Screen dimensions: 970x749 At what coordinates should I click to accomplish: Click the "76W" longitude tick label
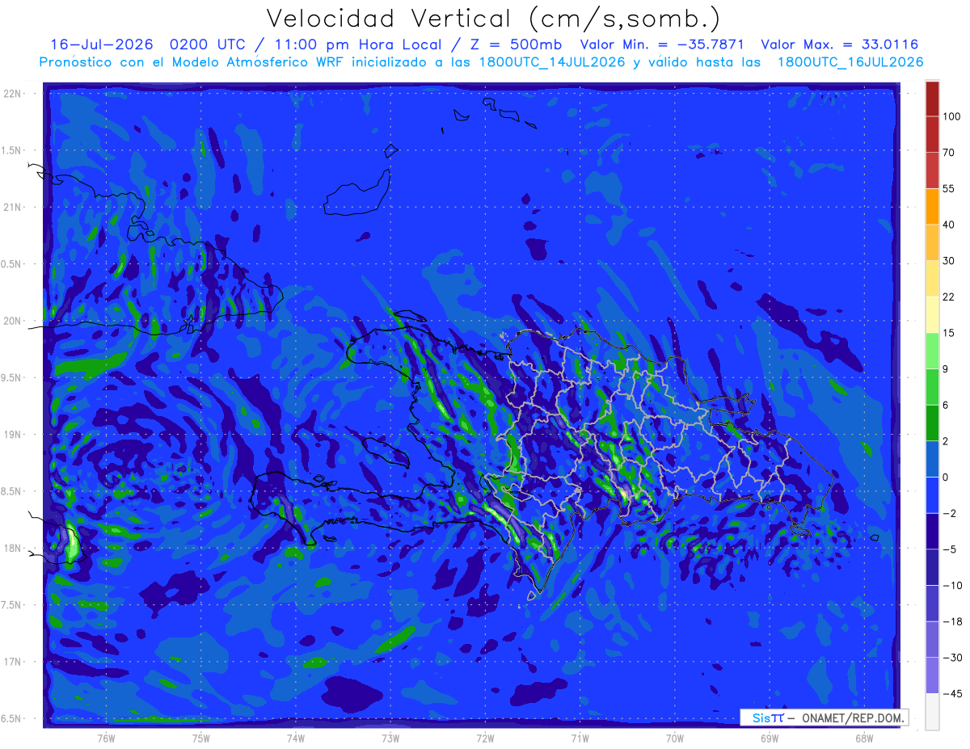pyautogui.click(x=107, y=738)
